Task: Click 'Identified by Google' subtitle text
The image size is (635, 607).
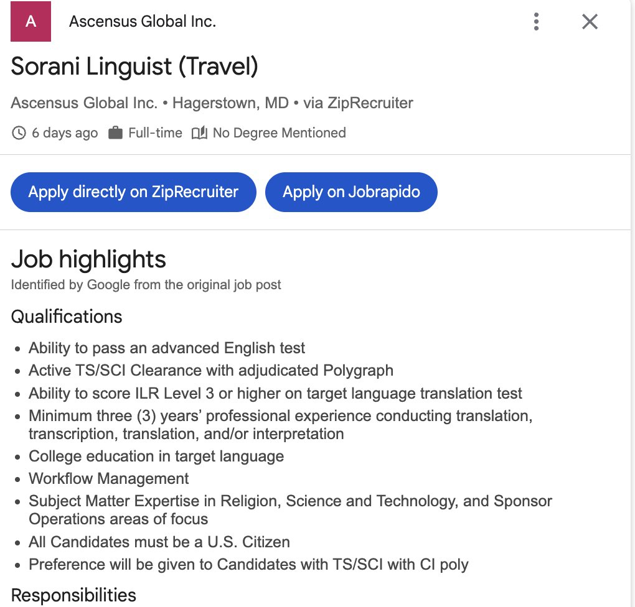Action: tap(146, 285)
